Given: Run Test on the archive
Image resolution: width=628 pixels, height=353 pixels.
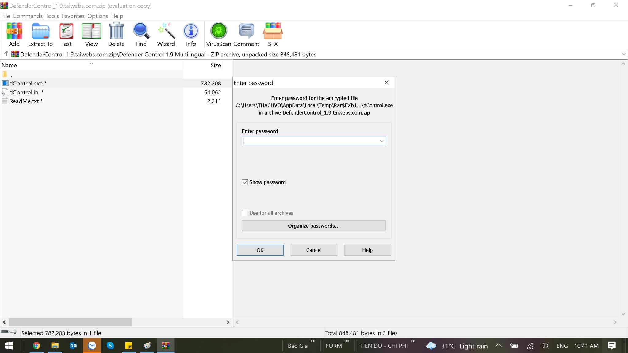Looking at the screenshot, I should pos(66,34).
